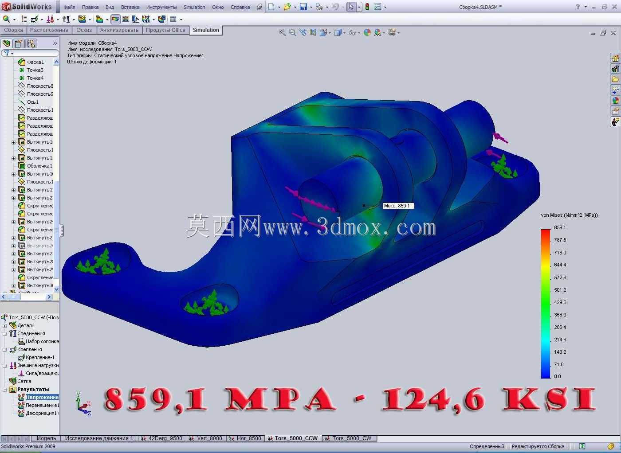This screenshot has height=453, width=621.
Task: Open the PropertyManager tab icon
Action: [x=18, y=43]
